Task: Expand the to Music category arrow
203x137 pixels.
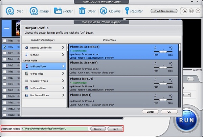Action: click(63, 55)
